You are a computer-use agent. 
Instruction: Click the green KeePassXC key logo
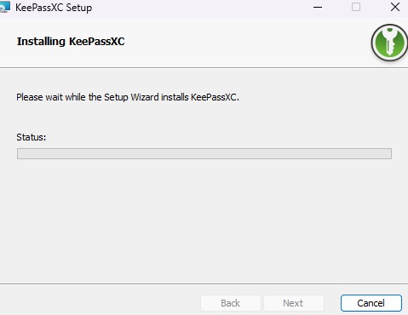point(389,43)
